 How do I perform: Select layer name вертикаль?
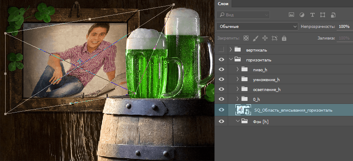pos(257,50)
